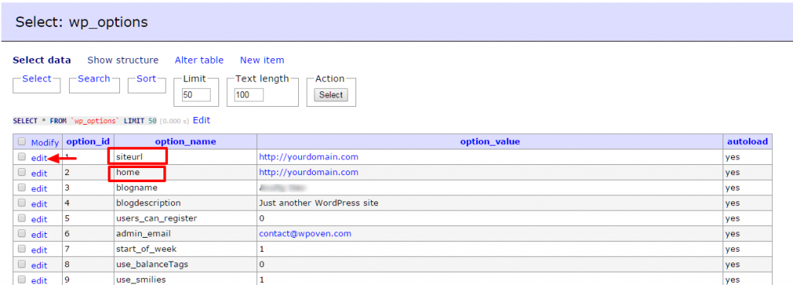Expand the Sort fieldset
Screen dimensions: 793x285
[146, 79]
